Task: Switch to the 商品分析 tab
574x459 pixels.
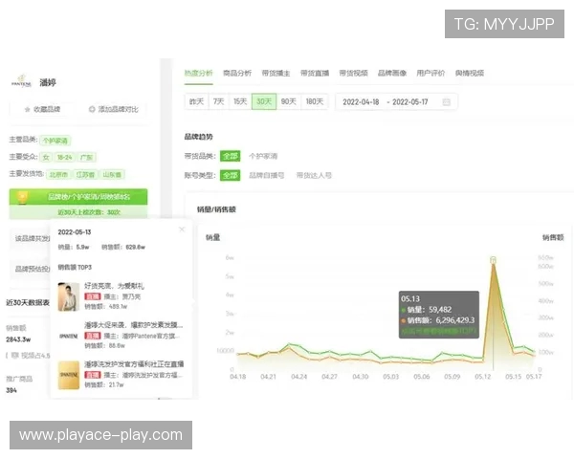Action: point(237,74)
